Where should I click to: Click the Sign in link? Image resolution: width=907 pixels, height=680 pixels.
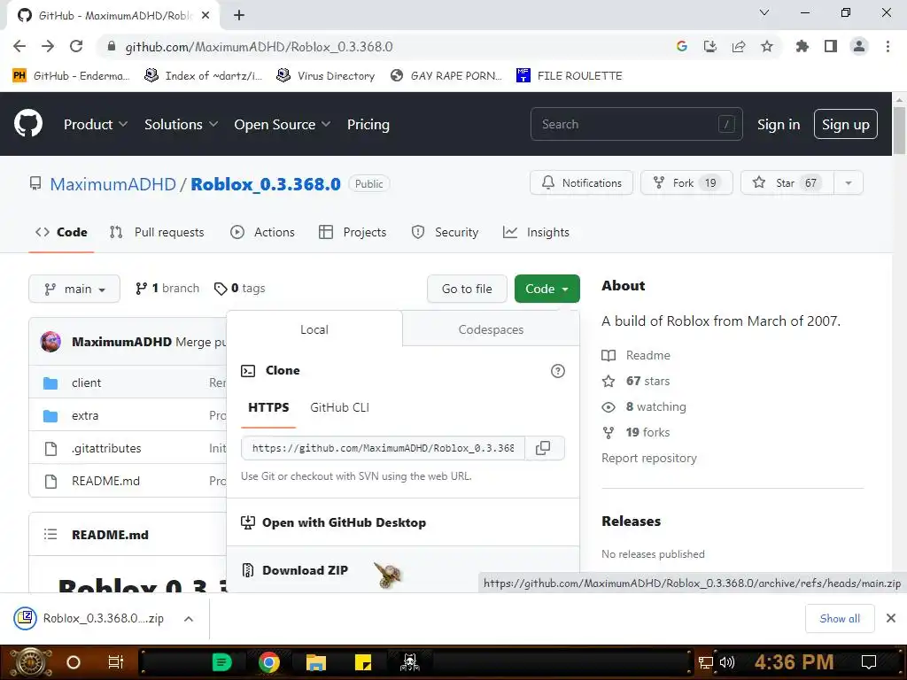(x=779, y=124)
